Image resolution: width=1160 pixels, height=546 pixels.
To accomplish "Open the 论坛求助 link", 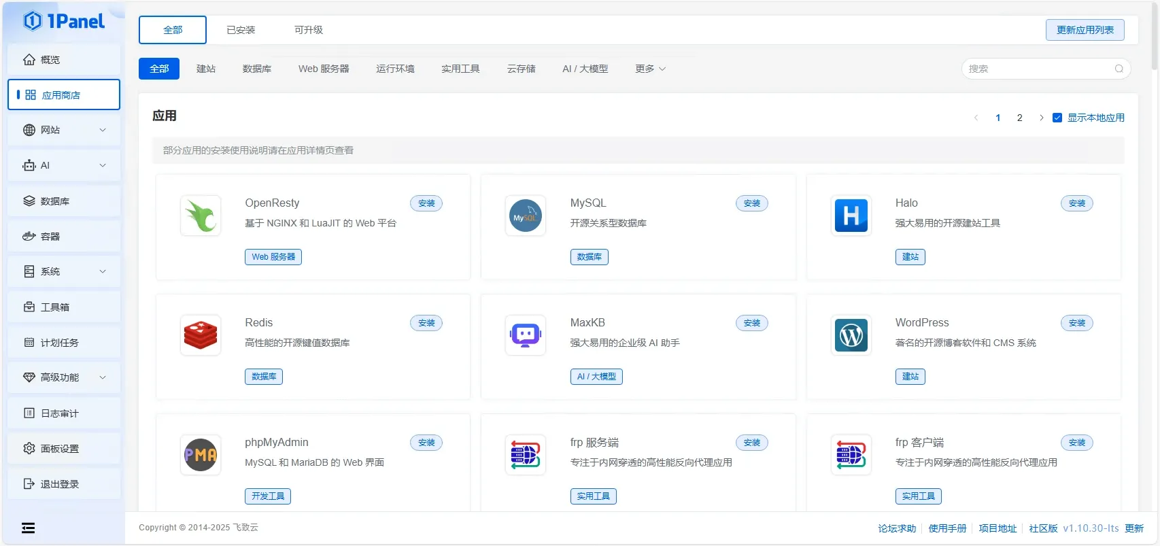I will pyautogui.click(x=897, y=528).
